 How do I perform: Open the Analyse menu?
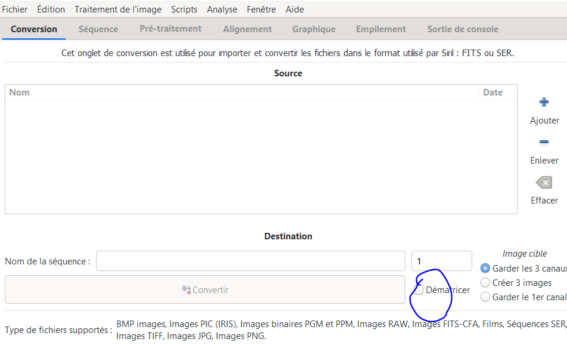pos(222,9)
